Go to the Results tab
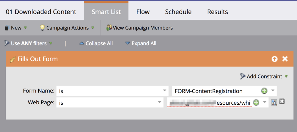The image size is (297, 132). coord(218,12)
